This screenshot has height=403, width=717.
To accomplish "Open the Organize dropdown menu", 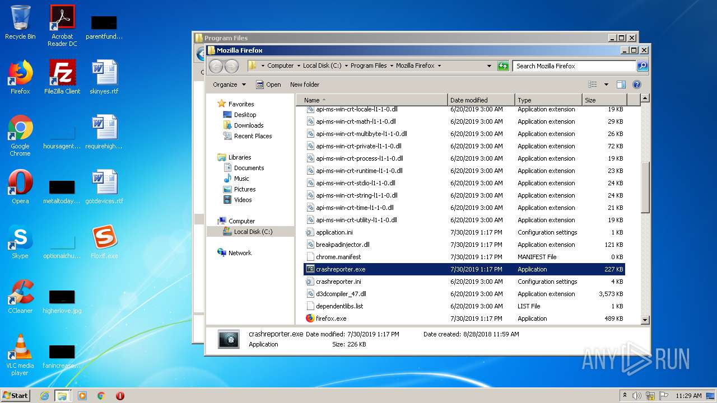I will click(229, 85).
